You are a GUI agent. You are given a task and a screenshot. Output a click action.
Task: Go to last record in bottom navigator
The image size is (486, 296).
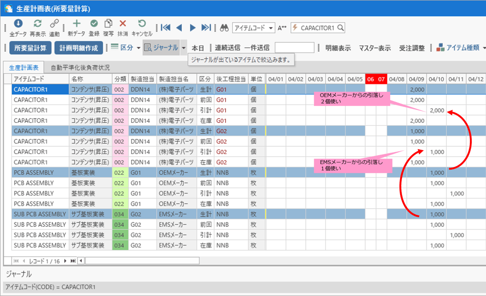tap(73, 261)
